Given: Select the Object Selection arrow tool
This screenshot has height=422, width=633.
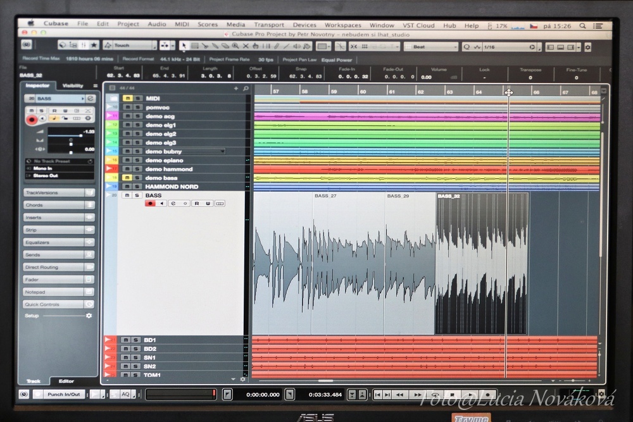Looking at the screenshot, I should point(184,46).
